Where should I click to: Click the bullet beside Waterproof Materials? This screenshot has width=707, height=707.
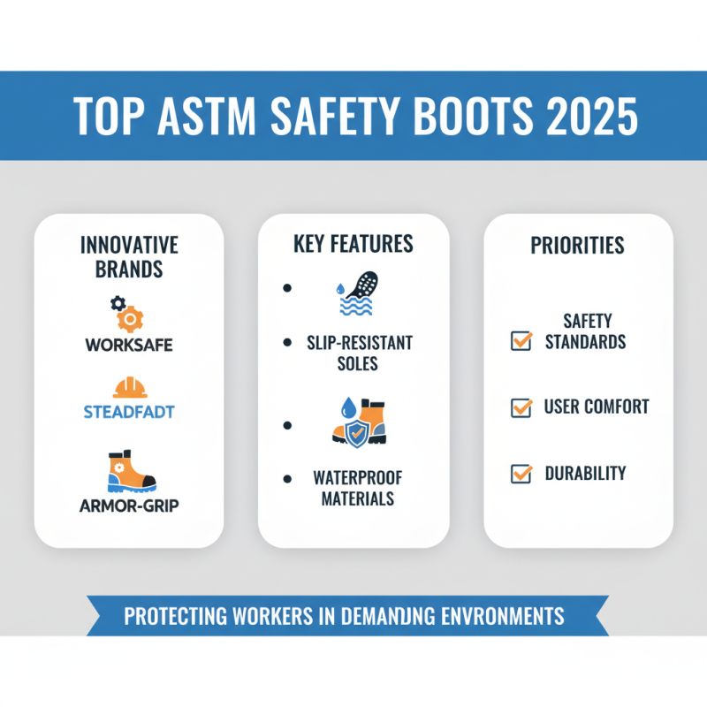285,479
